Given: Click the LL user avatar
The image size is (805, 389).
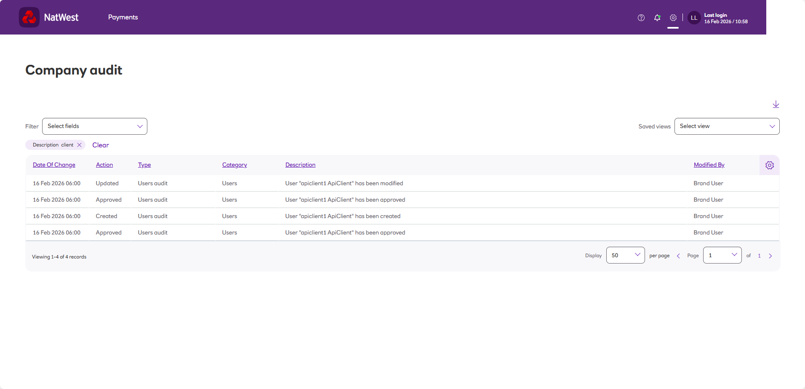Looking at the screenshot, I should pyautogui.click(x=694, y=18).
